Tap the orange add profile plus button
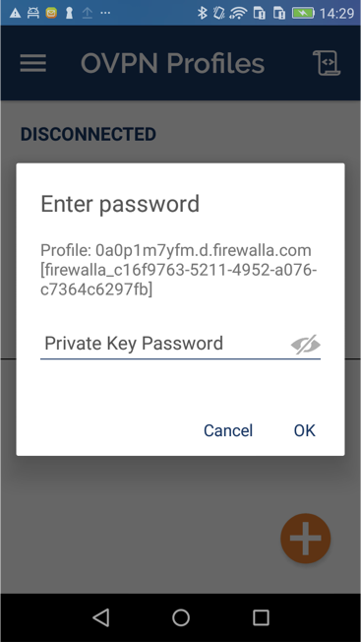The image size is (361, 642). tap(305, 539)
